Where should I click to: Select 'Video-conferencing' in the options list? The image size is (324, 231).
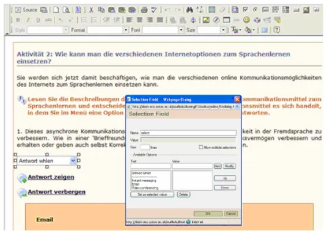point(145,188)
